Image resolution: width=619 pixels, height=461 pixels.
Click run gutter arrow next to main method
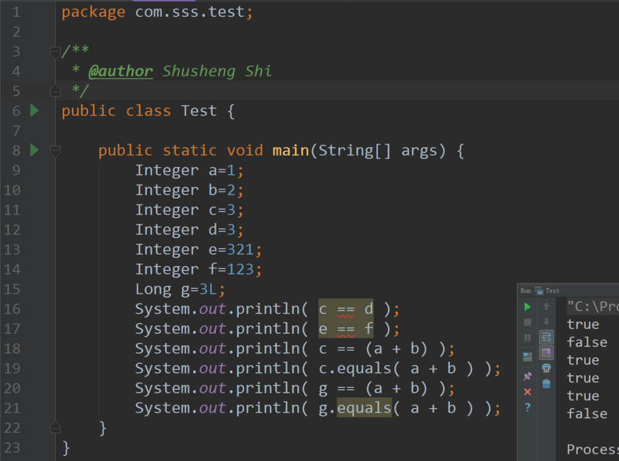coord(35,150)
